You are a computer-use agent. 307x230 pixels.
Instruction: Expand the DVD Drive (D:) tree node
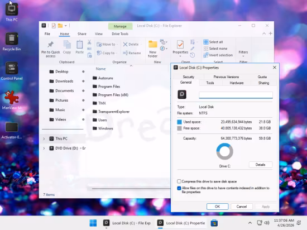click(44, 148)
